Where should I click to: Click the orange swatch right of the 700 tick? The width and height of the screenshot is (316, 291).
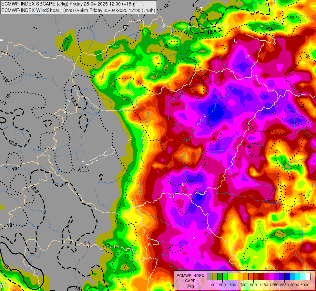click(x=246, y=276)
